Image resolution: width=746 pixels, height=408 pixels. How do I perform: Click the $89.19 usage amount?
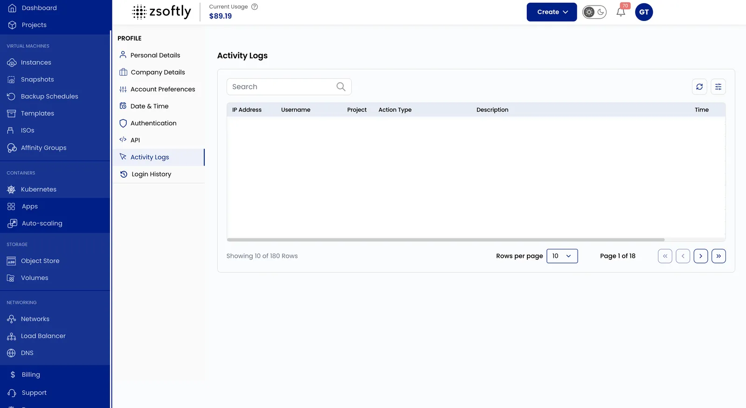click(x=221, y=16)
